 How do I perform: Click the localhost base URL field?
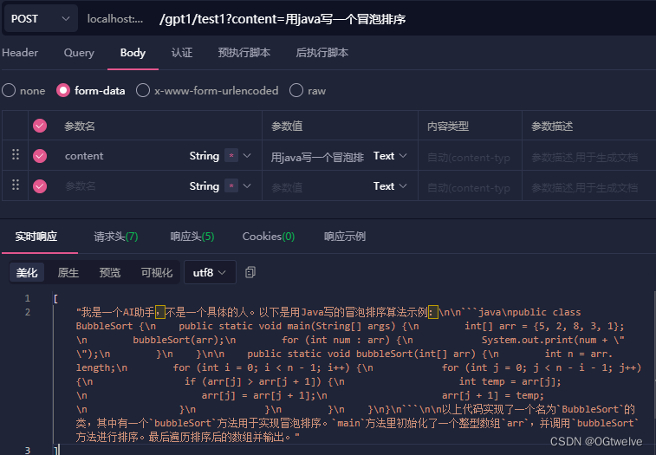click(x=115, y=19)
